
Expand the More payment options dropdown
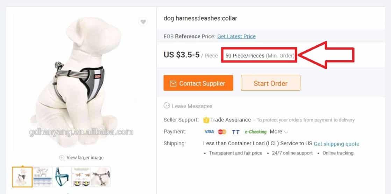pyautogui.click(x=279, y=132)
